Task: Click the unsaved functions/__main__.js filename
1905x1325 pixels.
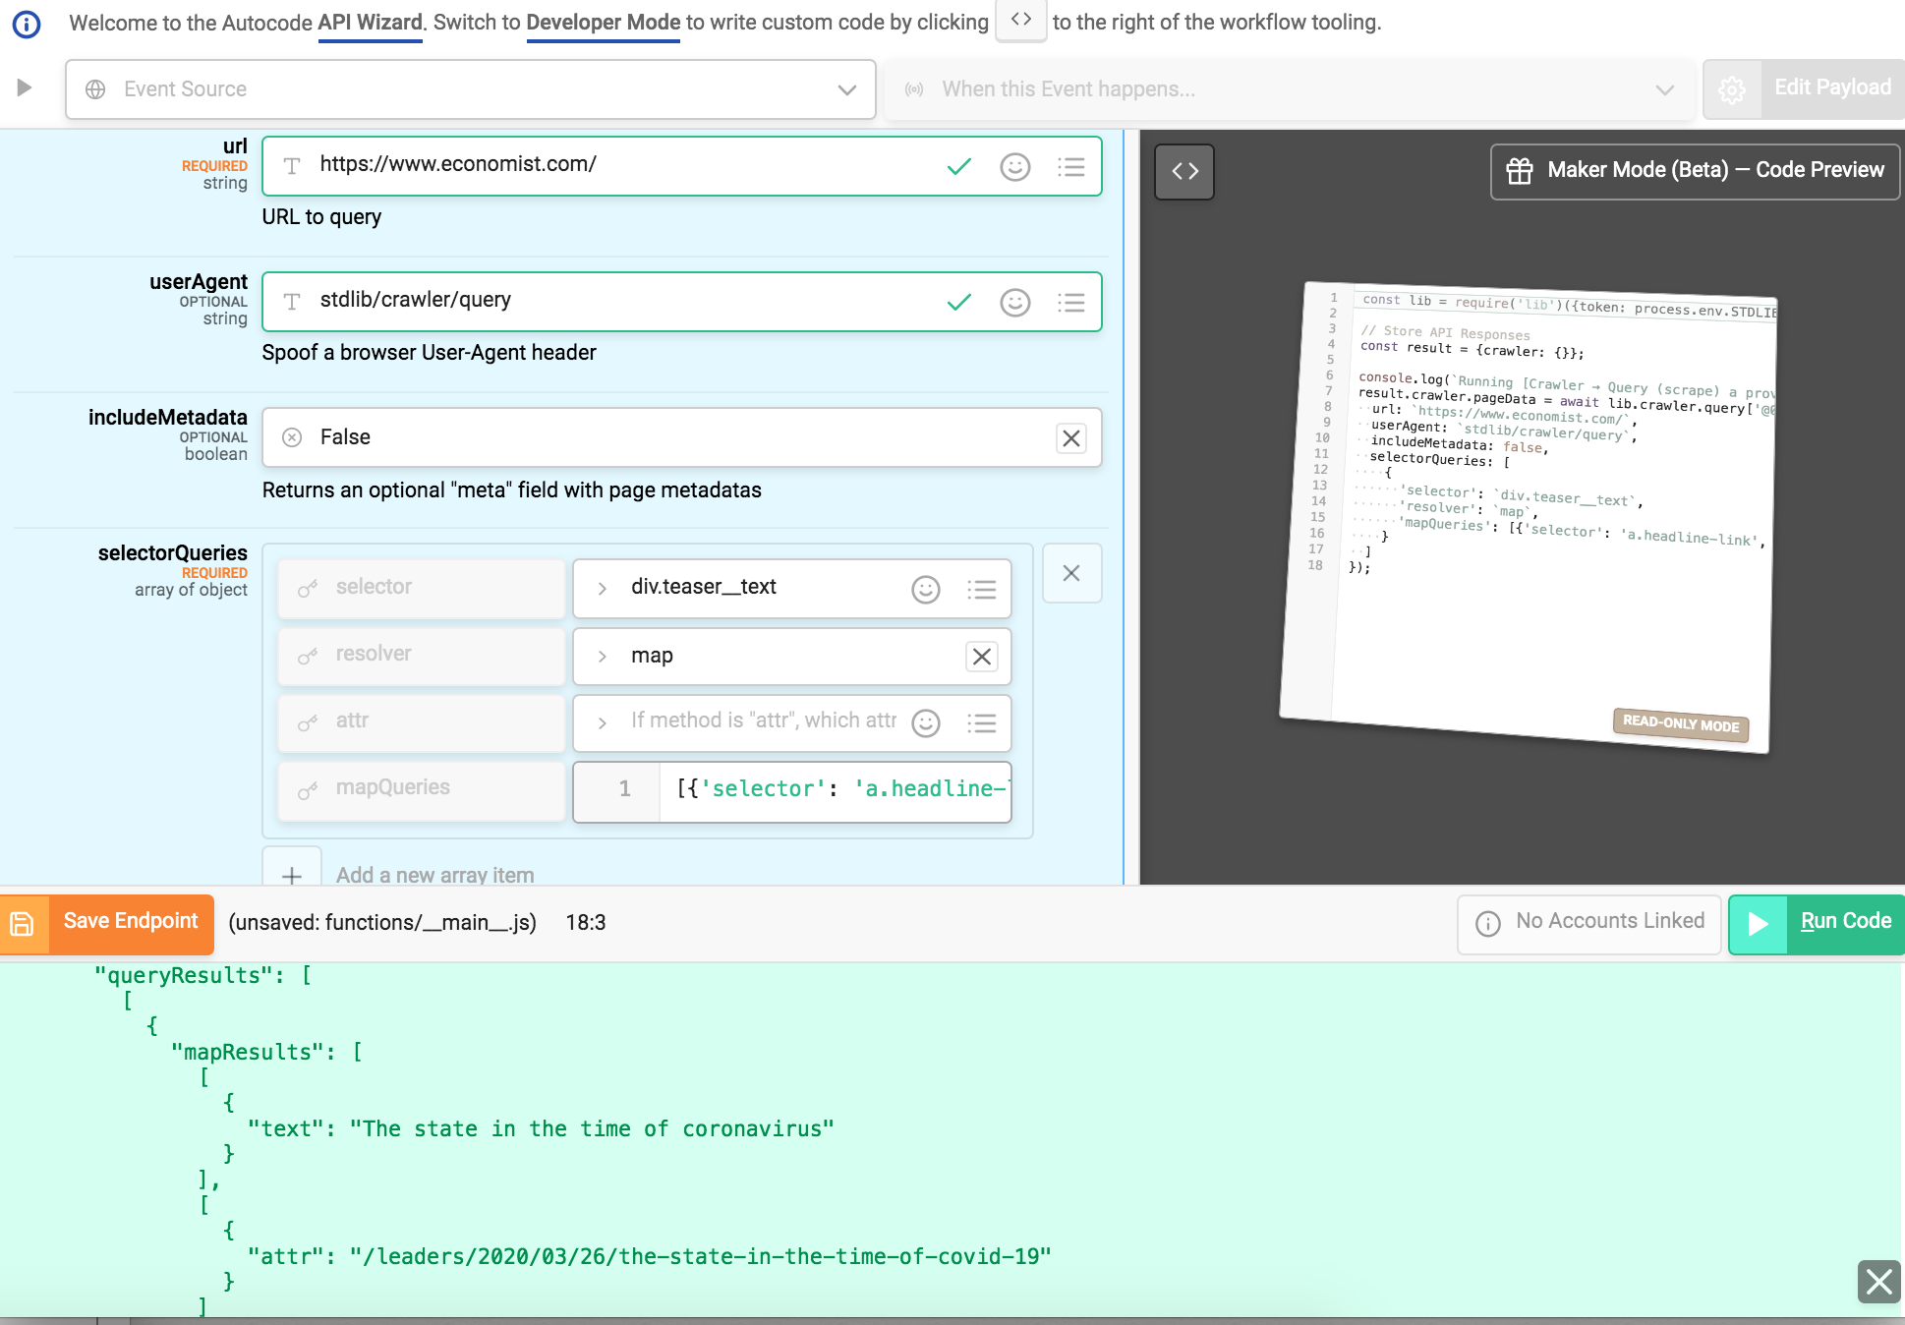Action: [382, 923]
